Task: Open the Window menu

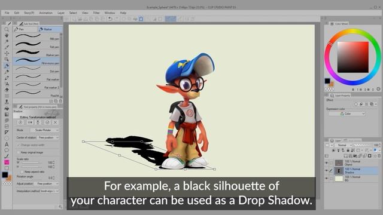Action: [110, 13]
